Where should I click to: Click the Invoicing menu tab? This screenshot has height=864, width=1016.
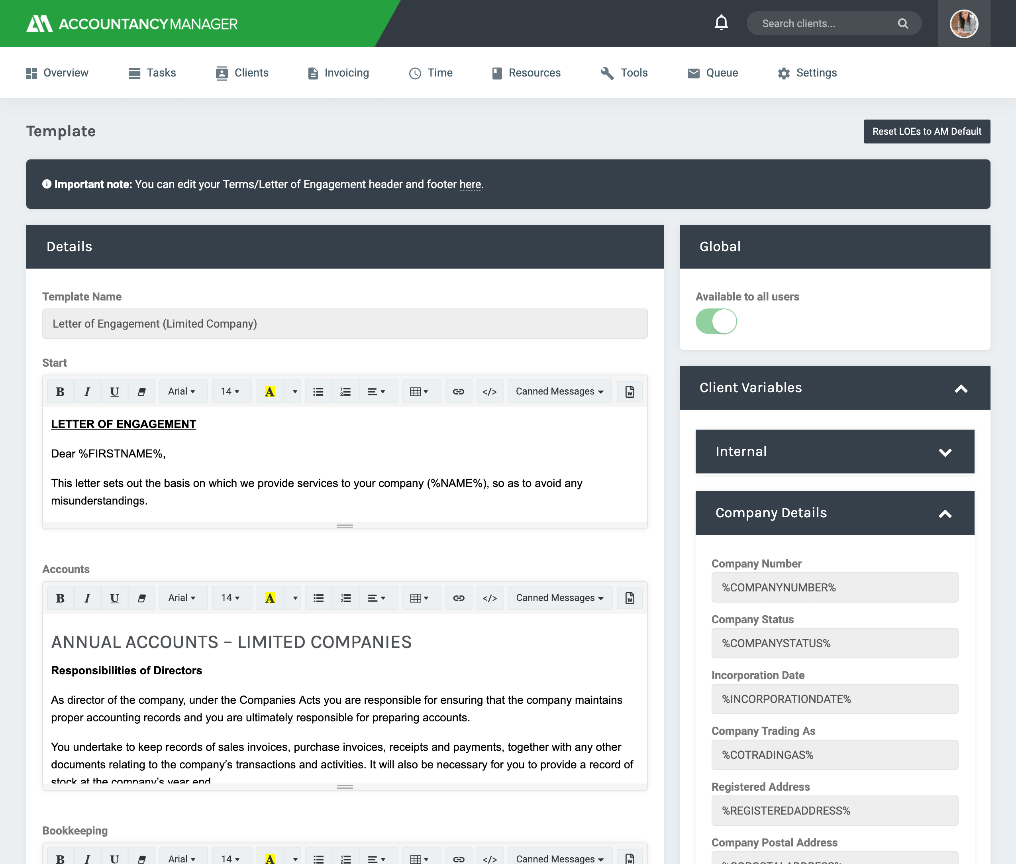(x=347, y=73)
